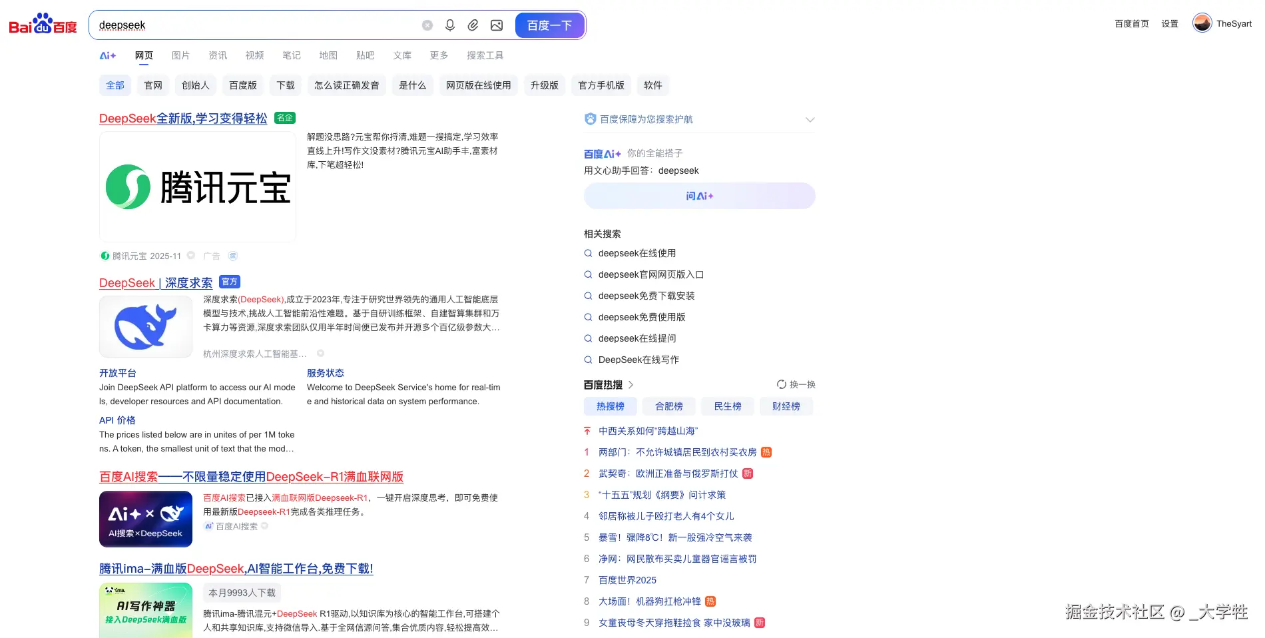Enable the 下载 search filter
The height and width of the screenshot is (638, 1265).
point(285,85)
